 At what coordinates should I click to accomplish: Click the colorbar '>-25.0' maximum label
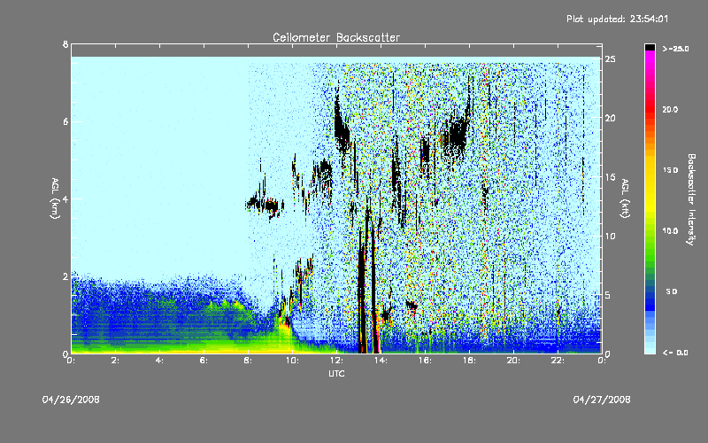(x=675, y=49)
